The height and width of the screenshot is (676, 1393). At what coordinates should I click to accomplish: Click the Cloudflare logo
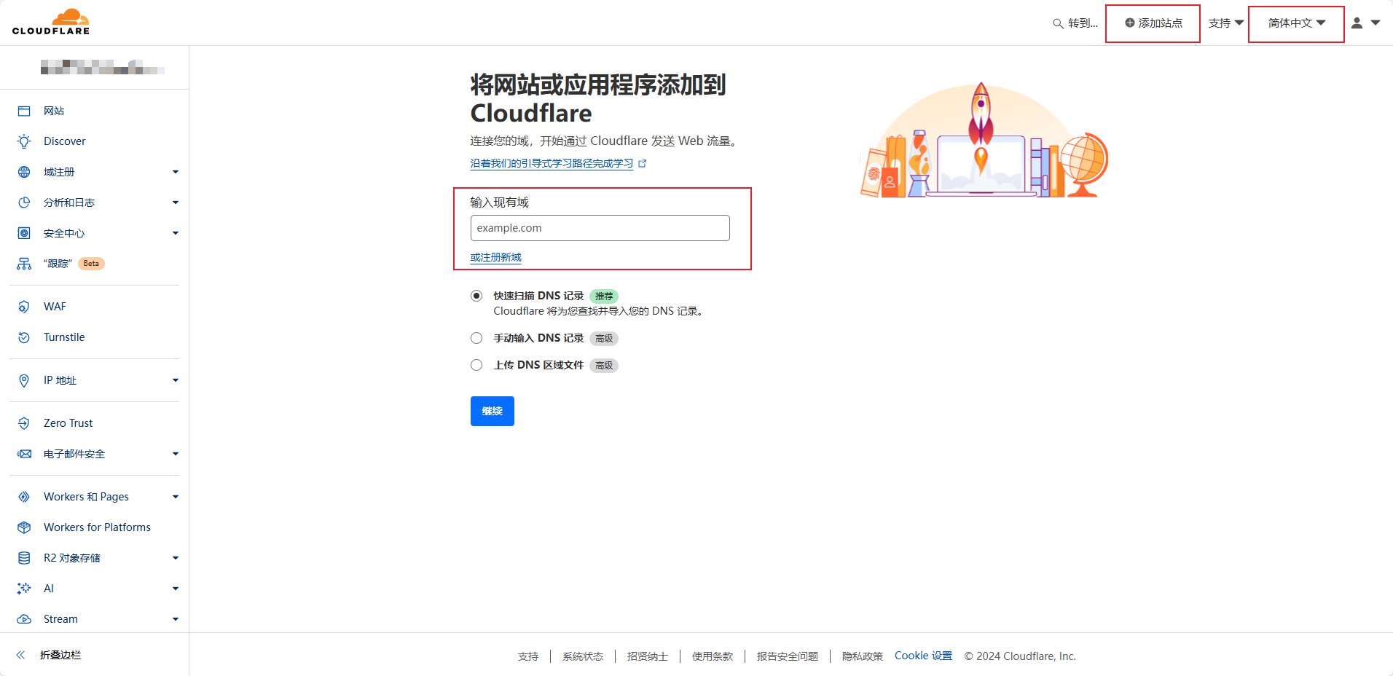[51, 22]
